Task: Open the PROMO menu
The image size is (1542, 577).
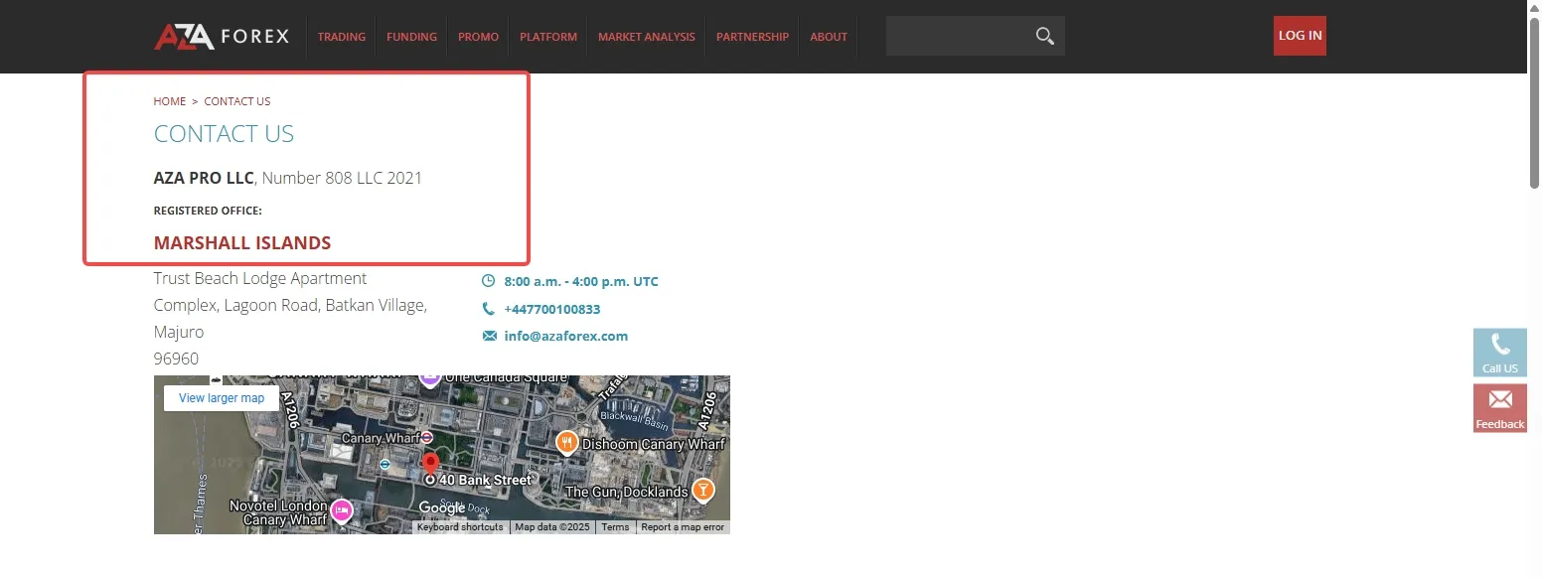Action: point(478,37)
